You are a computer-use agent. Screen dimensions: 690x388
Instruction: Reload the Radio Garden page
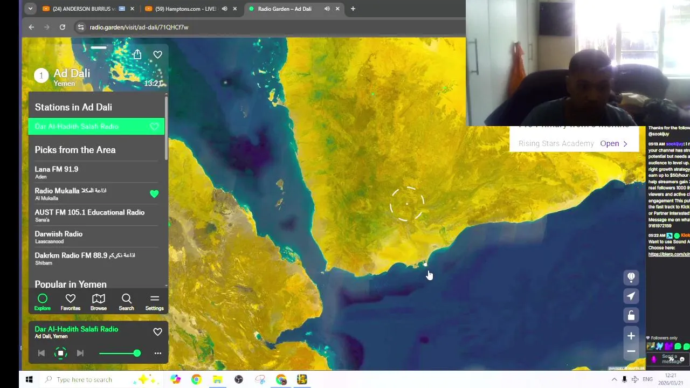[63, 27]
